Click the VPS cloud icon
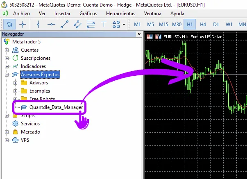Image resolution: width=247 pixels, height=179 pixels. click(x=15, y=140)
